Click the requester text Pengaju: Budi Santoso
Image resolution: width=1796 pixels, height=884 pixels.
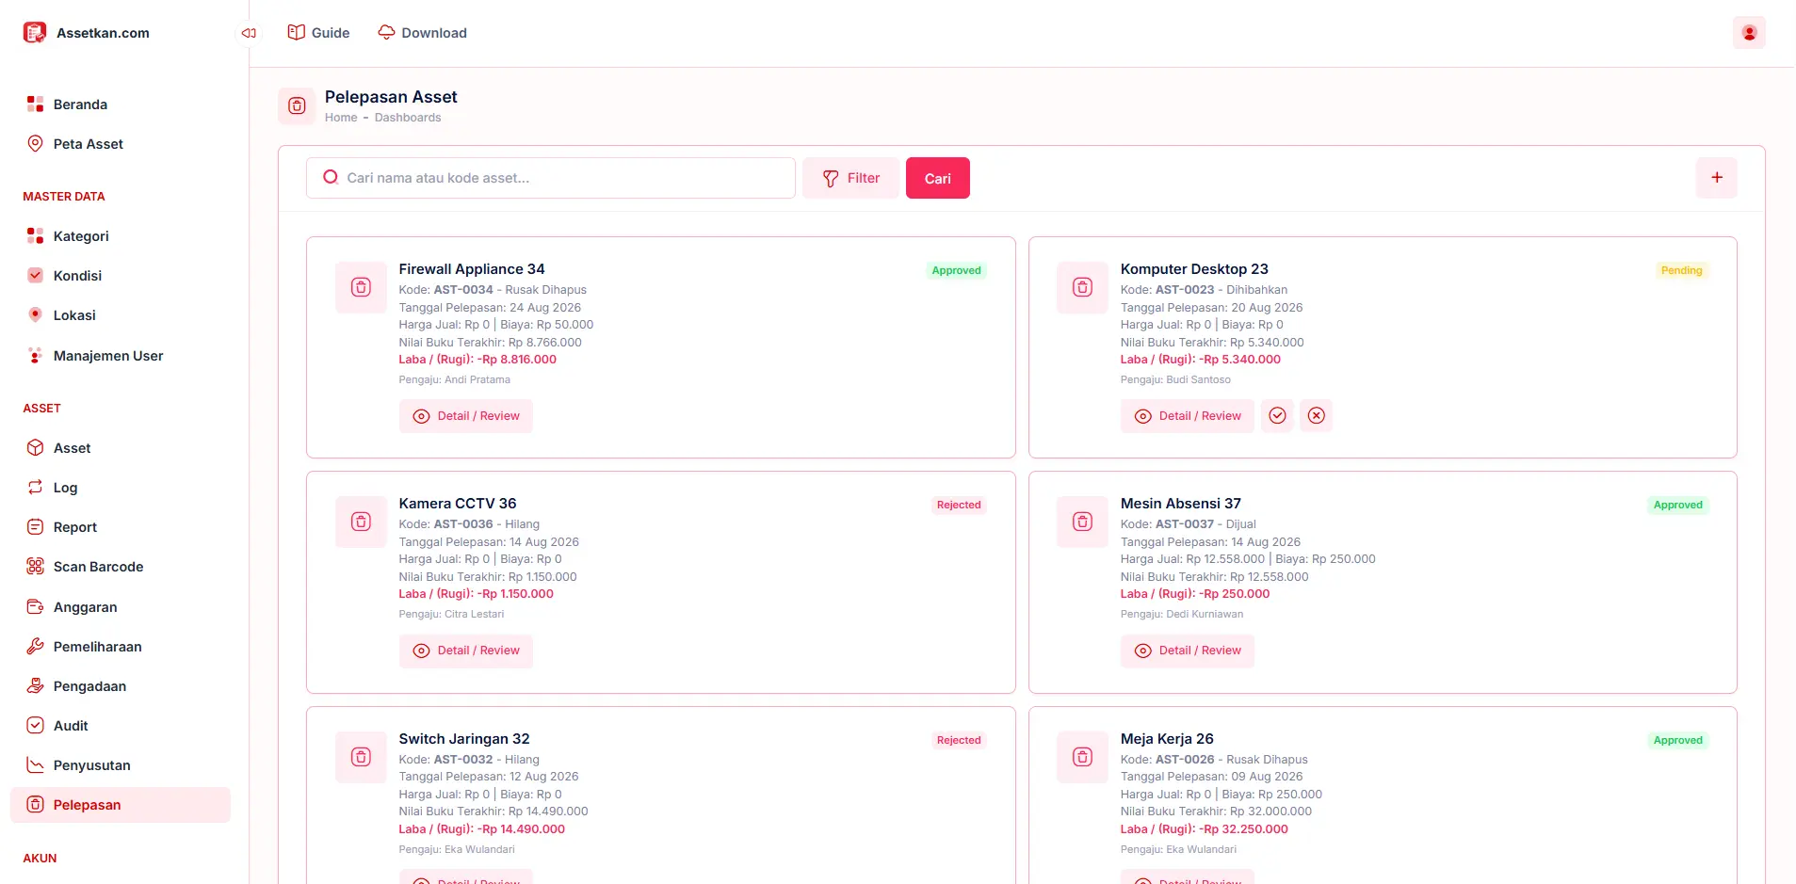point(1175,380)
